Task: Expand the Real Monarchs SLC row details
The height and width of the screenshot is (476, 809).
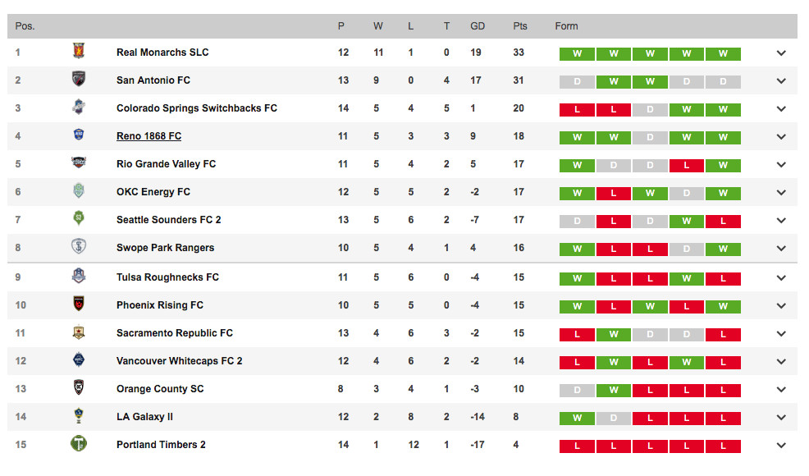Action: pos(781,53)
